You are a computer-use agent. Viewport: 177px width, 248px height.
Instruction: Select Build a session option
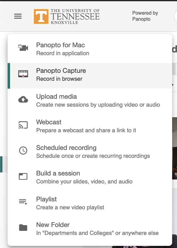pyautogui.click(x=90, y=177)
